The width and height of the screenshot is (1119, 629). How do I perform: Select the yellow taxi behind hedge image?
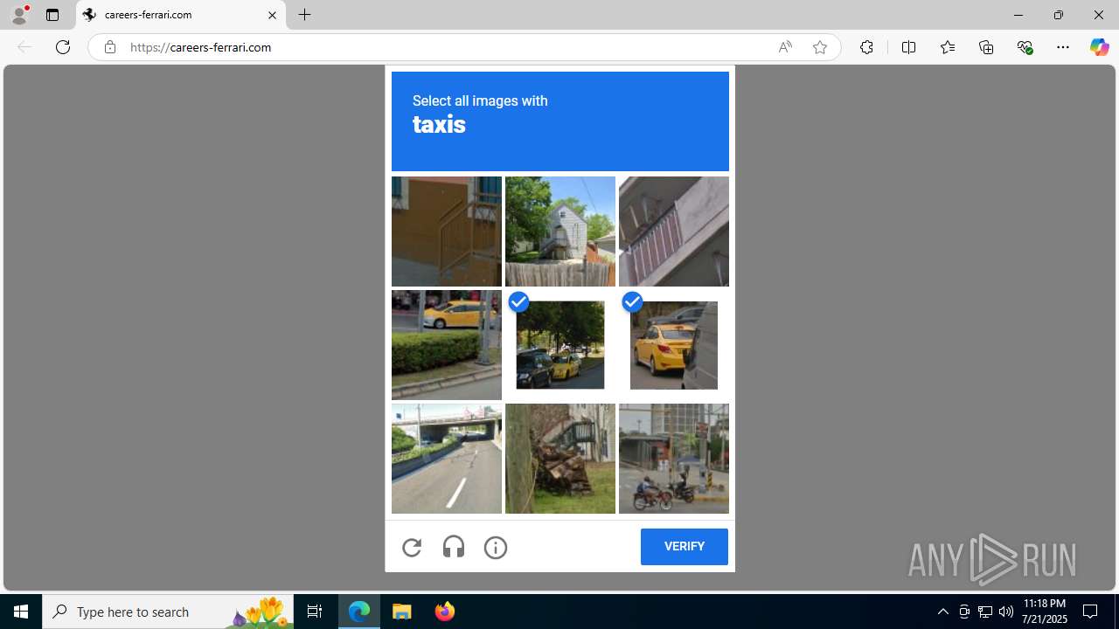point(447,345)
